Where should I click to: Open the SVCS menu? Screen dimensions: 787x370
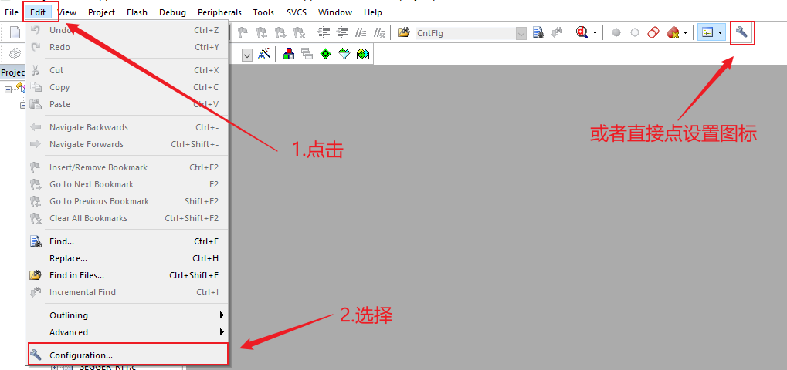tap(296, 12)
